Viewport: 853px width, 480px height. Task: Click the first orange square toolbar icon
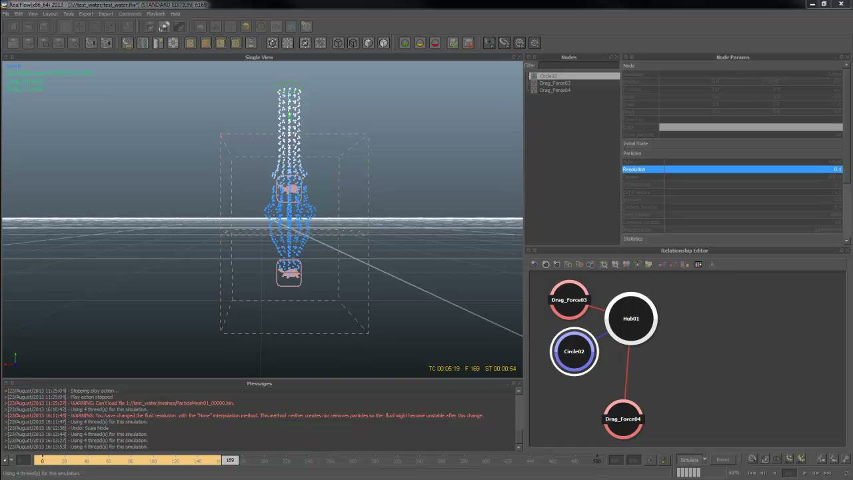pyautogui.click(x=191, y=43)
